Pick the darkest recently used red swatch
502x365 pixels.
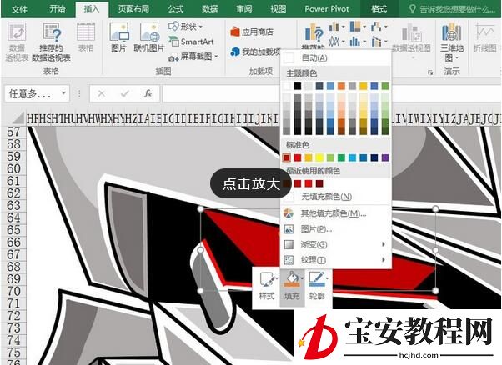pyautogui.click(x=319, y=183)
